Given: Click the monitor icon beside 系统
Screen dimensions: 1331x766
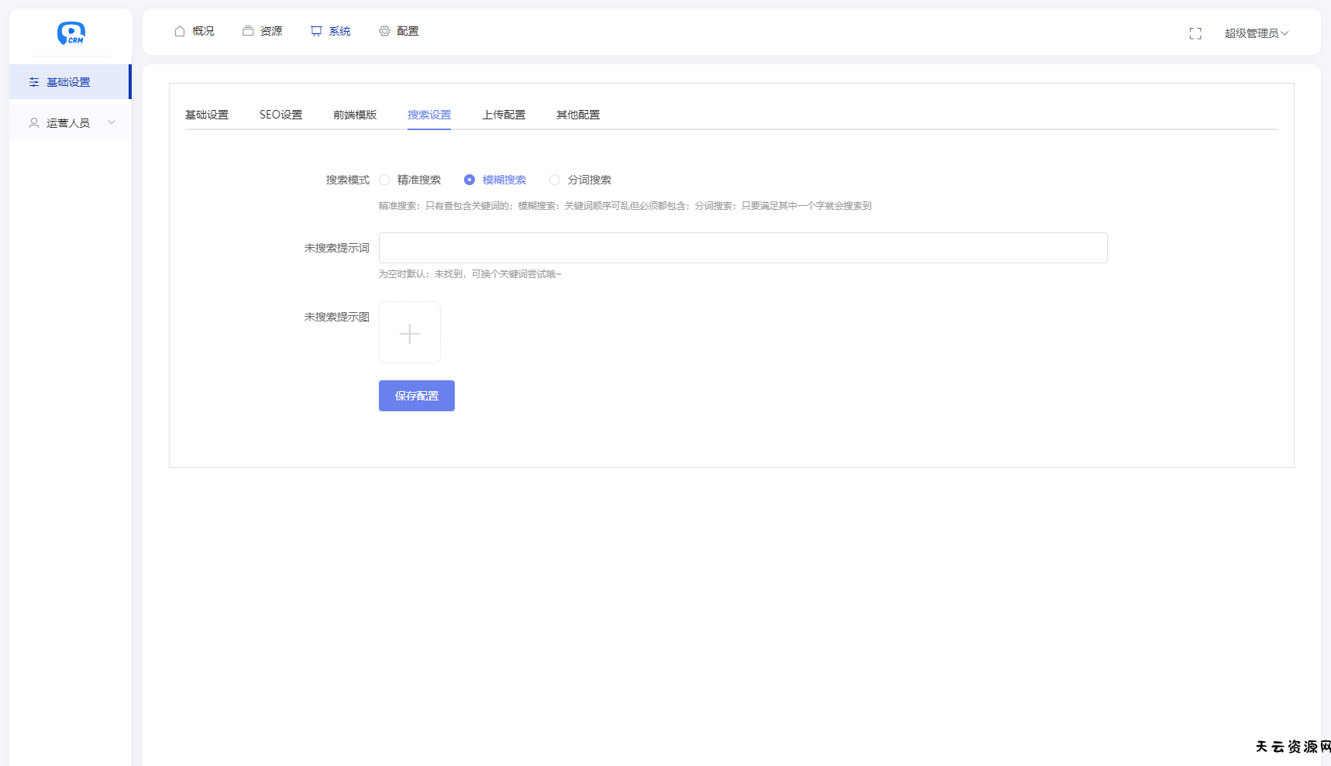Looking at the screenshot, I should [x=316, y=31].
